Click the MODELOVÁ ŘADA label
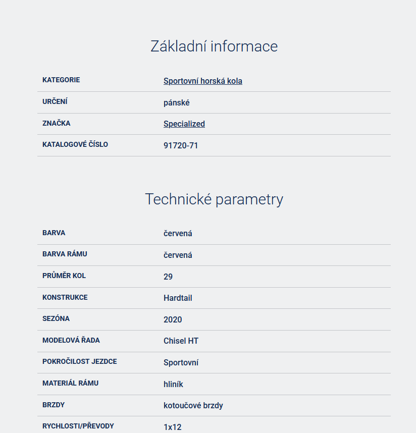The height and width of the screenshot is (433, 416). 71,340
